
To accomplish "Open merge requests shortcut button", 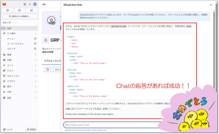I will click(x=19, y=10).
